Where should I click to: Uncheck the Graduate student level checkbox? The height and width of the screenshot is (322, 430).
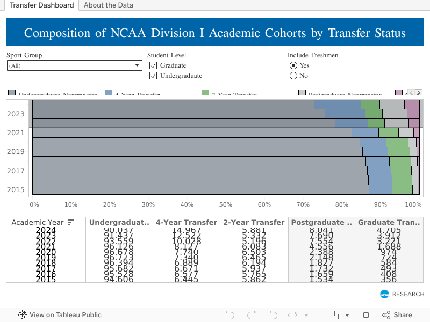click(x=153, y=65)
